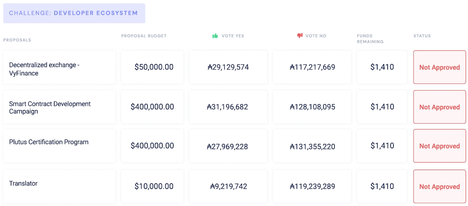The image size is (468, 206).
Task: Click the Status column header
Action: coord(422,36)
